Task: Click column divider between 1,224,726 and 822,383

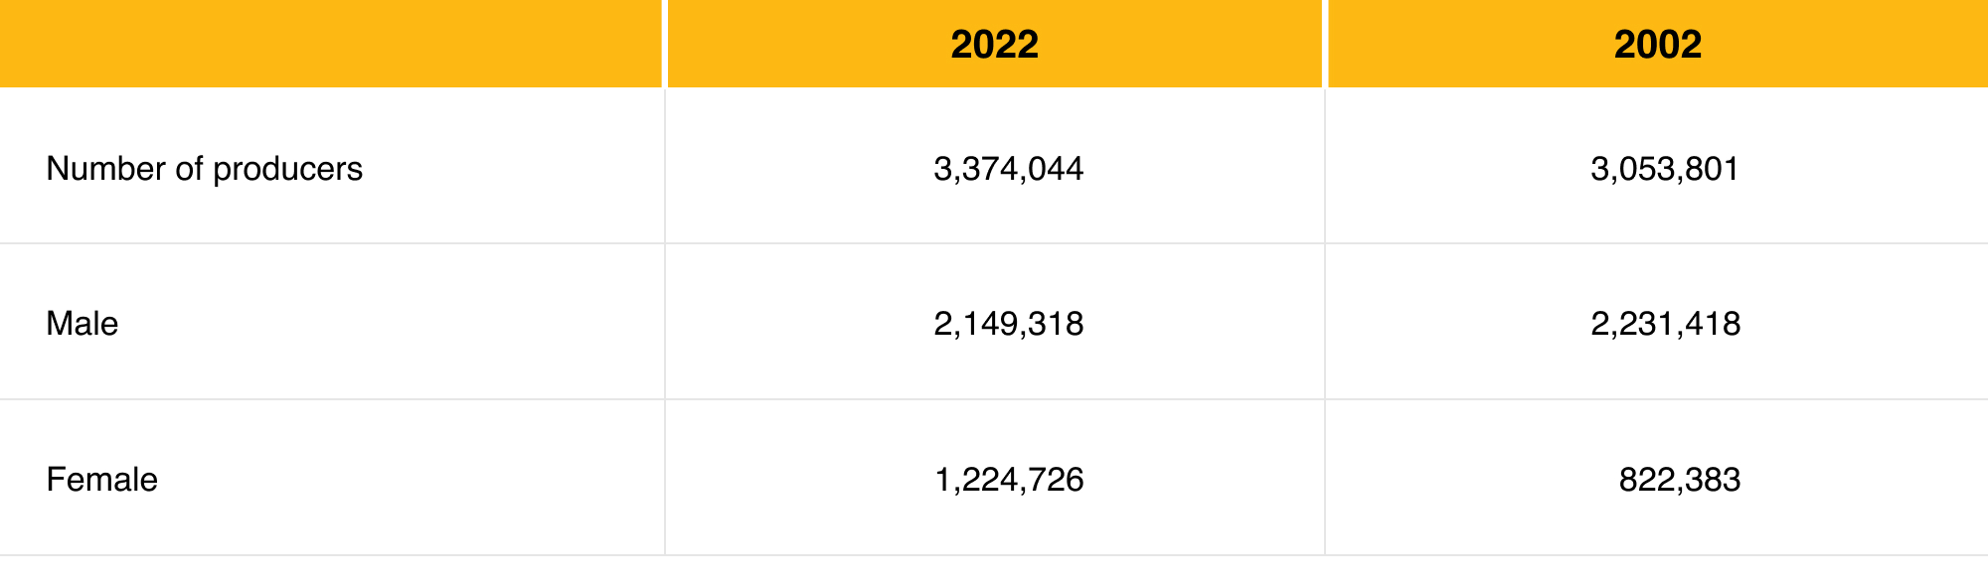Action: (x=1325, y=480)
